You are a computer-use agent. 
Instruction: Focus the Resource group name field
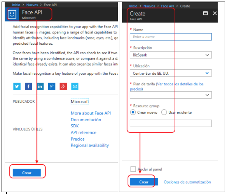click(171, 123)
